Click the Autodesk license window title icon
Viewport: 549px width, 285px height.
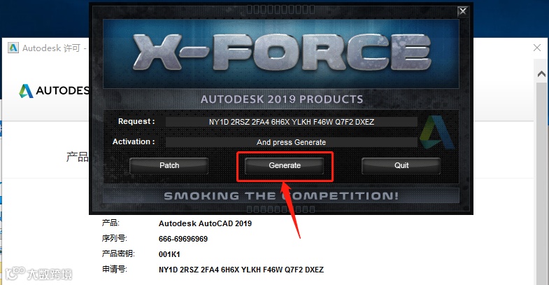[13, 48]
